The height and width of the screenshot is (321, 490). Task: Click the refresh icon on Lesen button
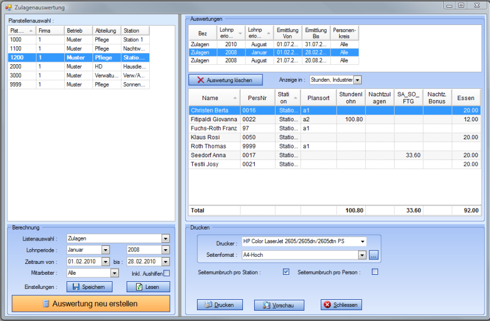(139, 287)
